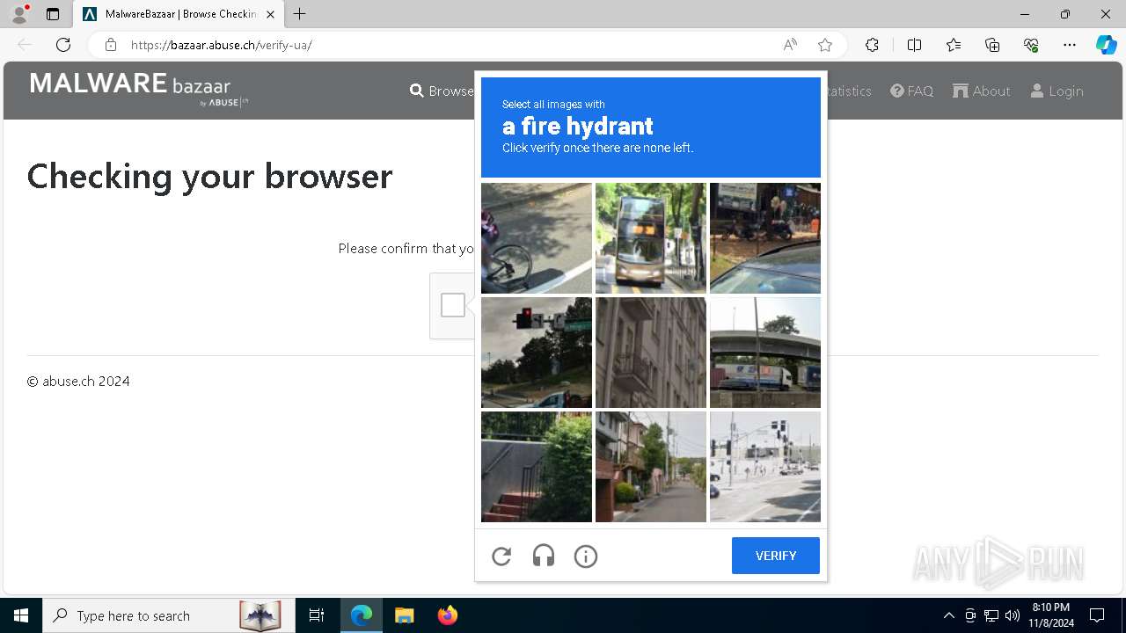
Task: Open the profile avatar icon
Action: [x=19, y=14]
